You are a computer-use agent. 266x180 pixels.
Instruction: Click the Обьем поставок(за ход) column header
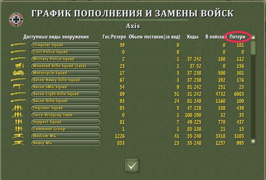point(155,37)
